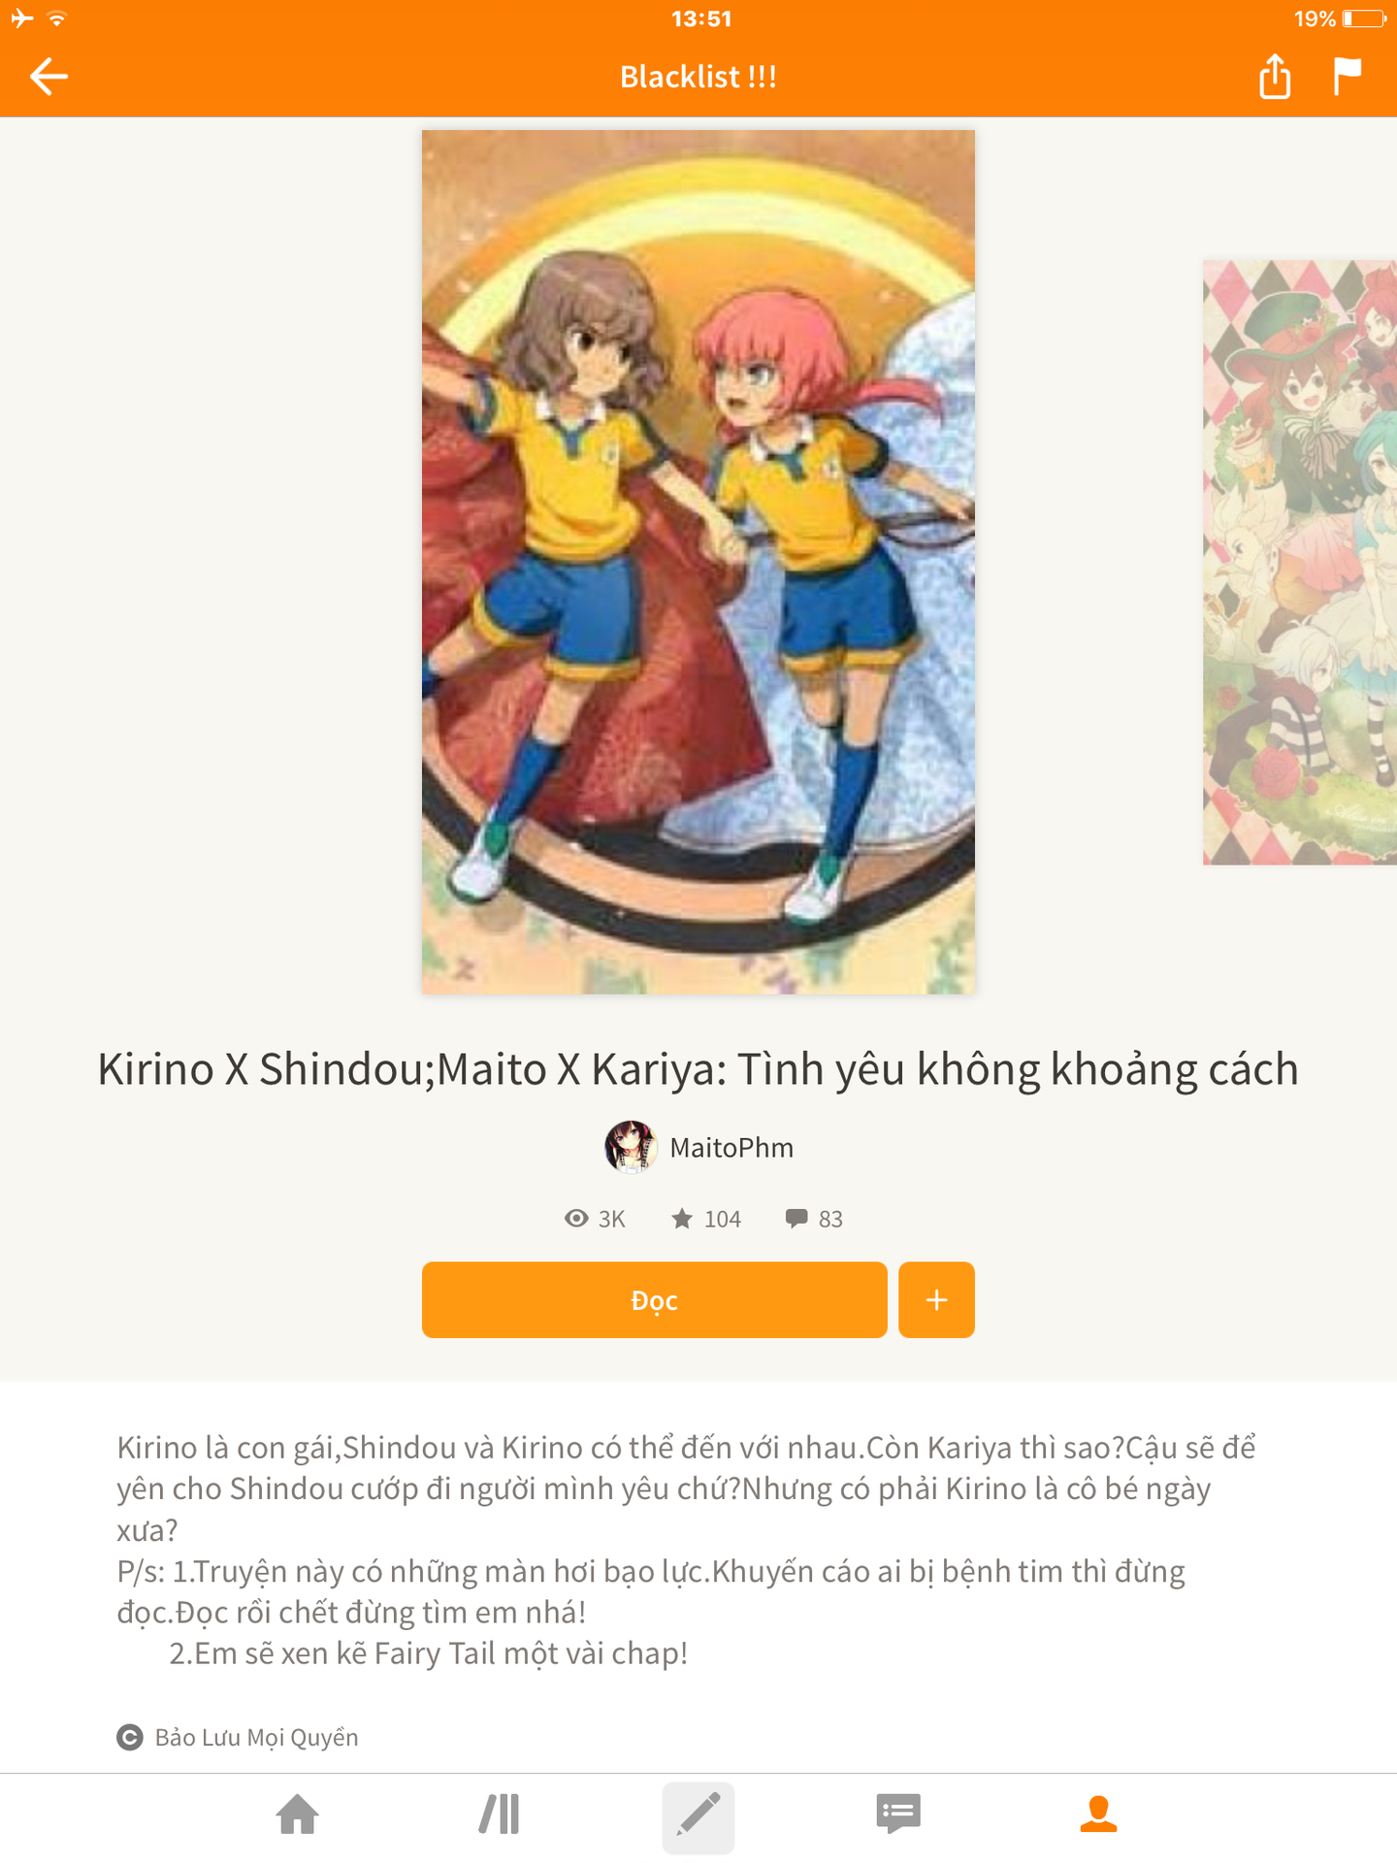
Task: Tap the story description paragraph
Action: pos(687,1551)
